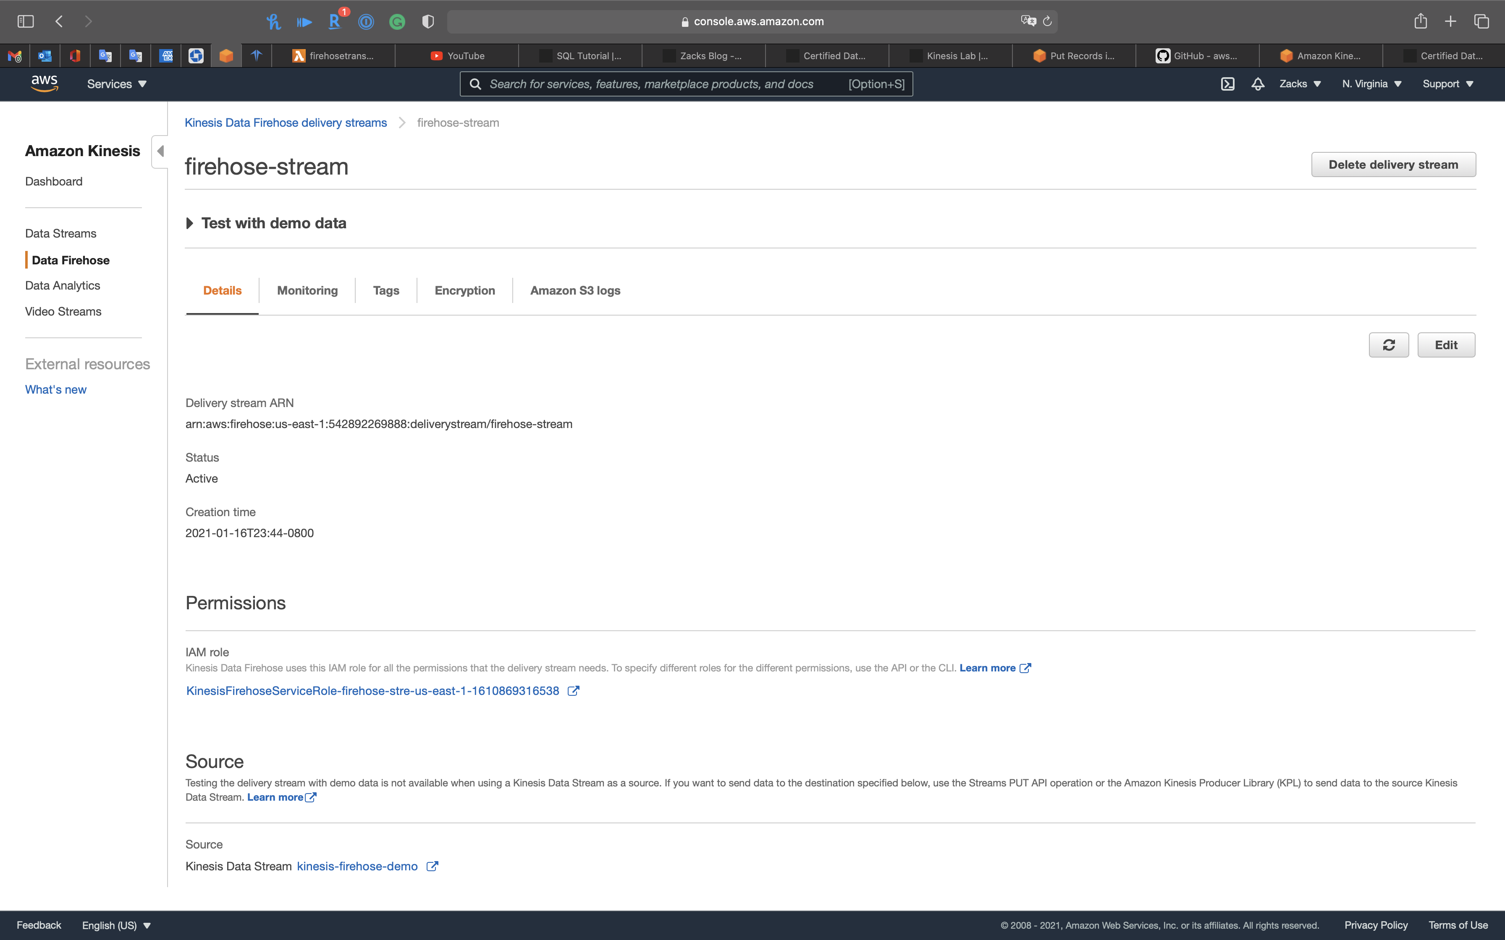Open the N. Virginia region dropdown

click(x=1371, y=84)
